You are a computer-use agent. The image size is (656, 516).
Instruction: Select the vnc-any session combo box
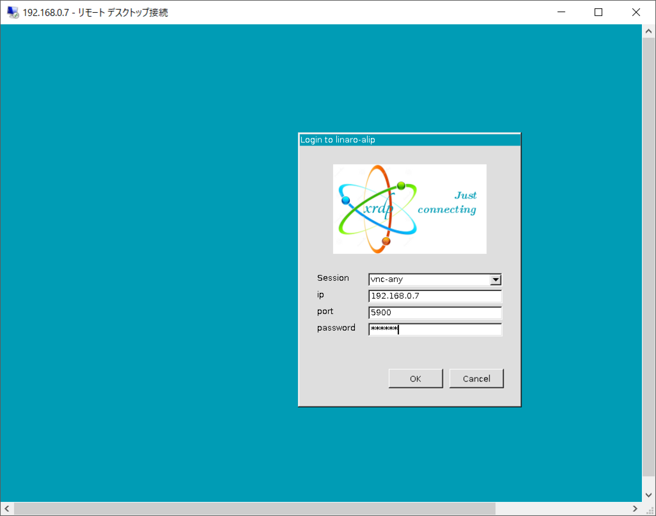pyautogui.click(x=435, y=279)
